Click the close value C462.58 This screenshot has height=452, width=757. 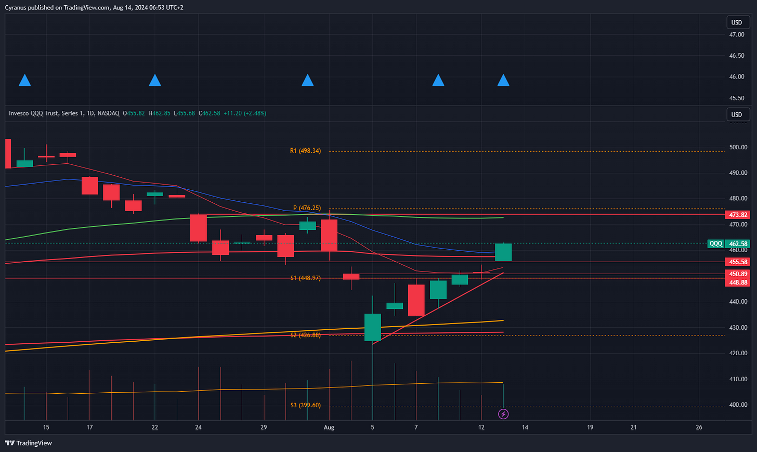(x=210, y=113)
